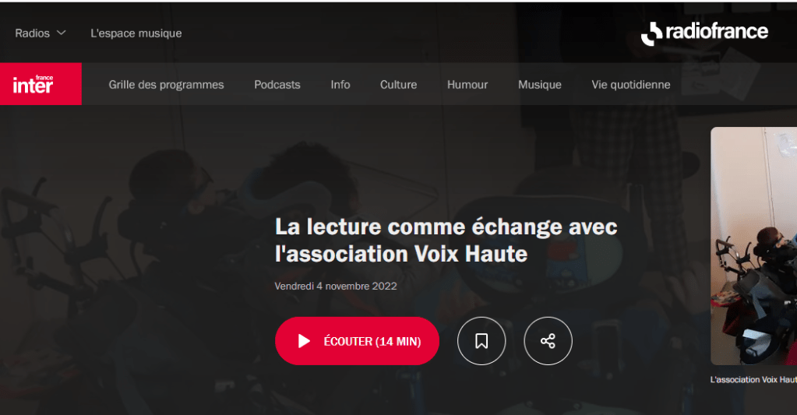Start listening with Écouter (14 min) button
The image size is (797, 415).
pyautogui.click(x=357, y=341)
